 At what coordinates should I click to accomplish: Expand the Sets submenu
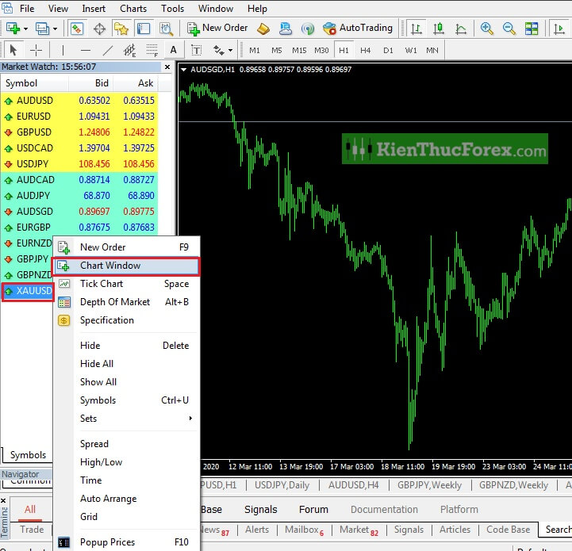point(126,419)
